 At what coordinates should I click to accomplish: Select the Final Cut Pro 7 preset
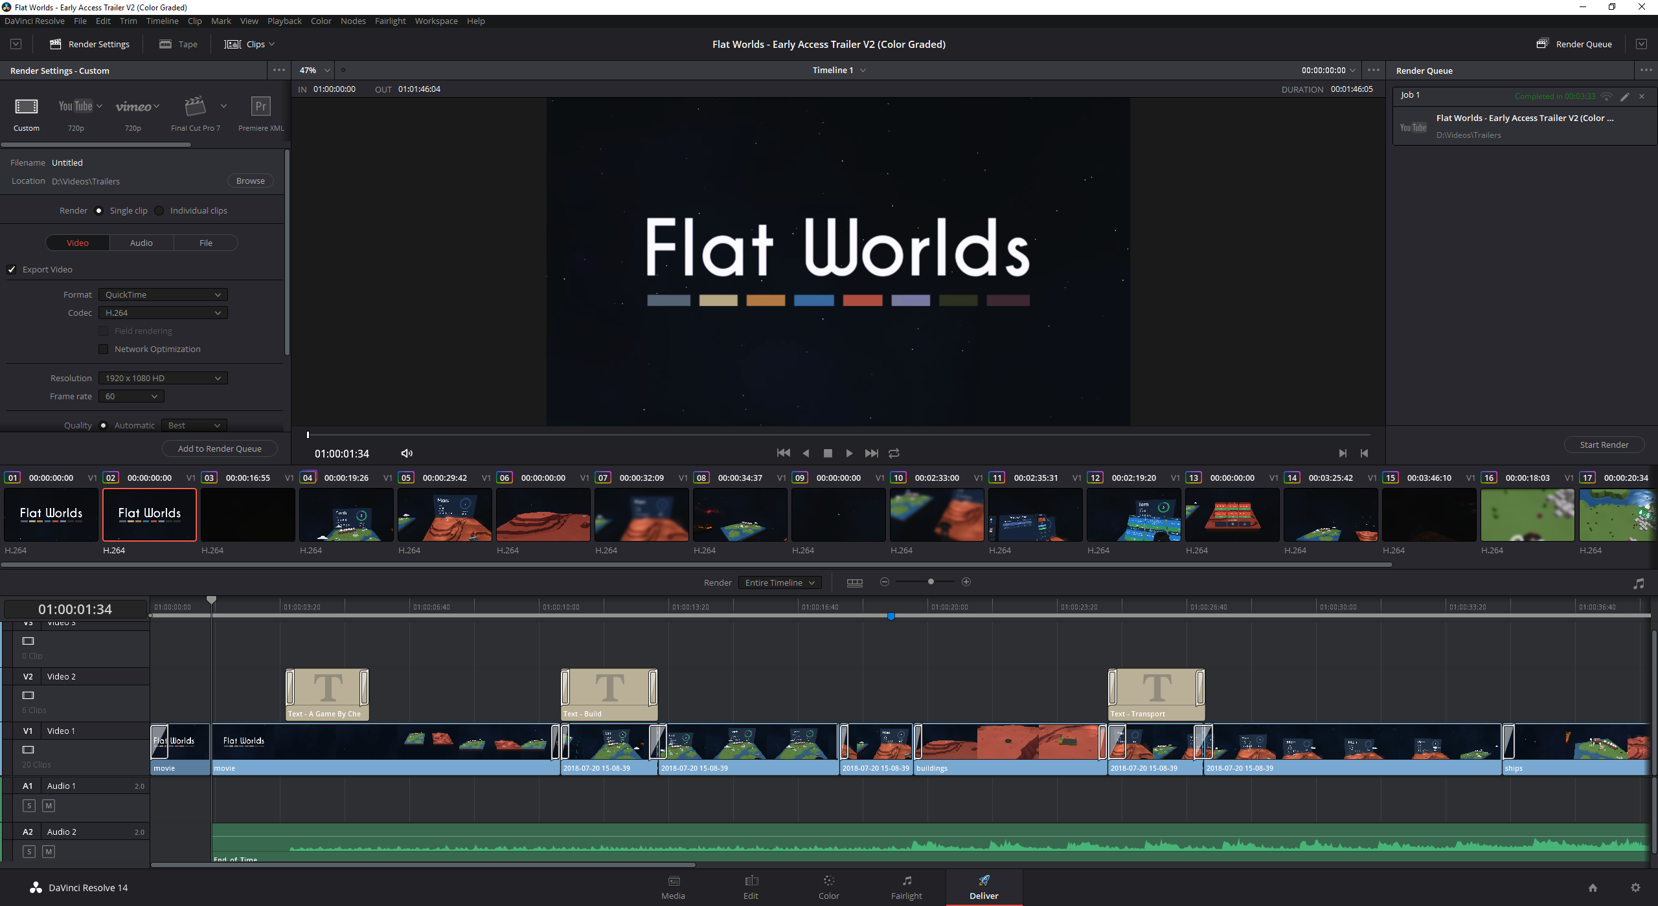click(x=194, y=113)
